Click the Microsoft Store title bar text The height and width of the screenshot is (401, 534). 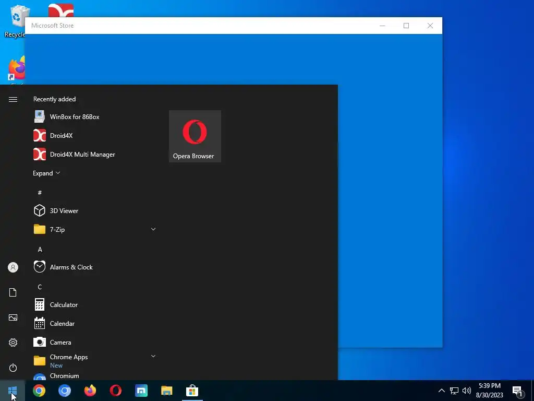(53, 26)
